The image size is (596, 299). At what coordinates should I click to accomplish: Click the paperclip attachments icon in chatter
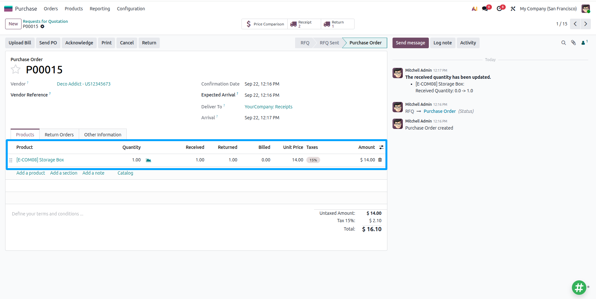click(x=573, y=43)
